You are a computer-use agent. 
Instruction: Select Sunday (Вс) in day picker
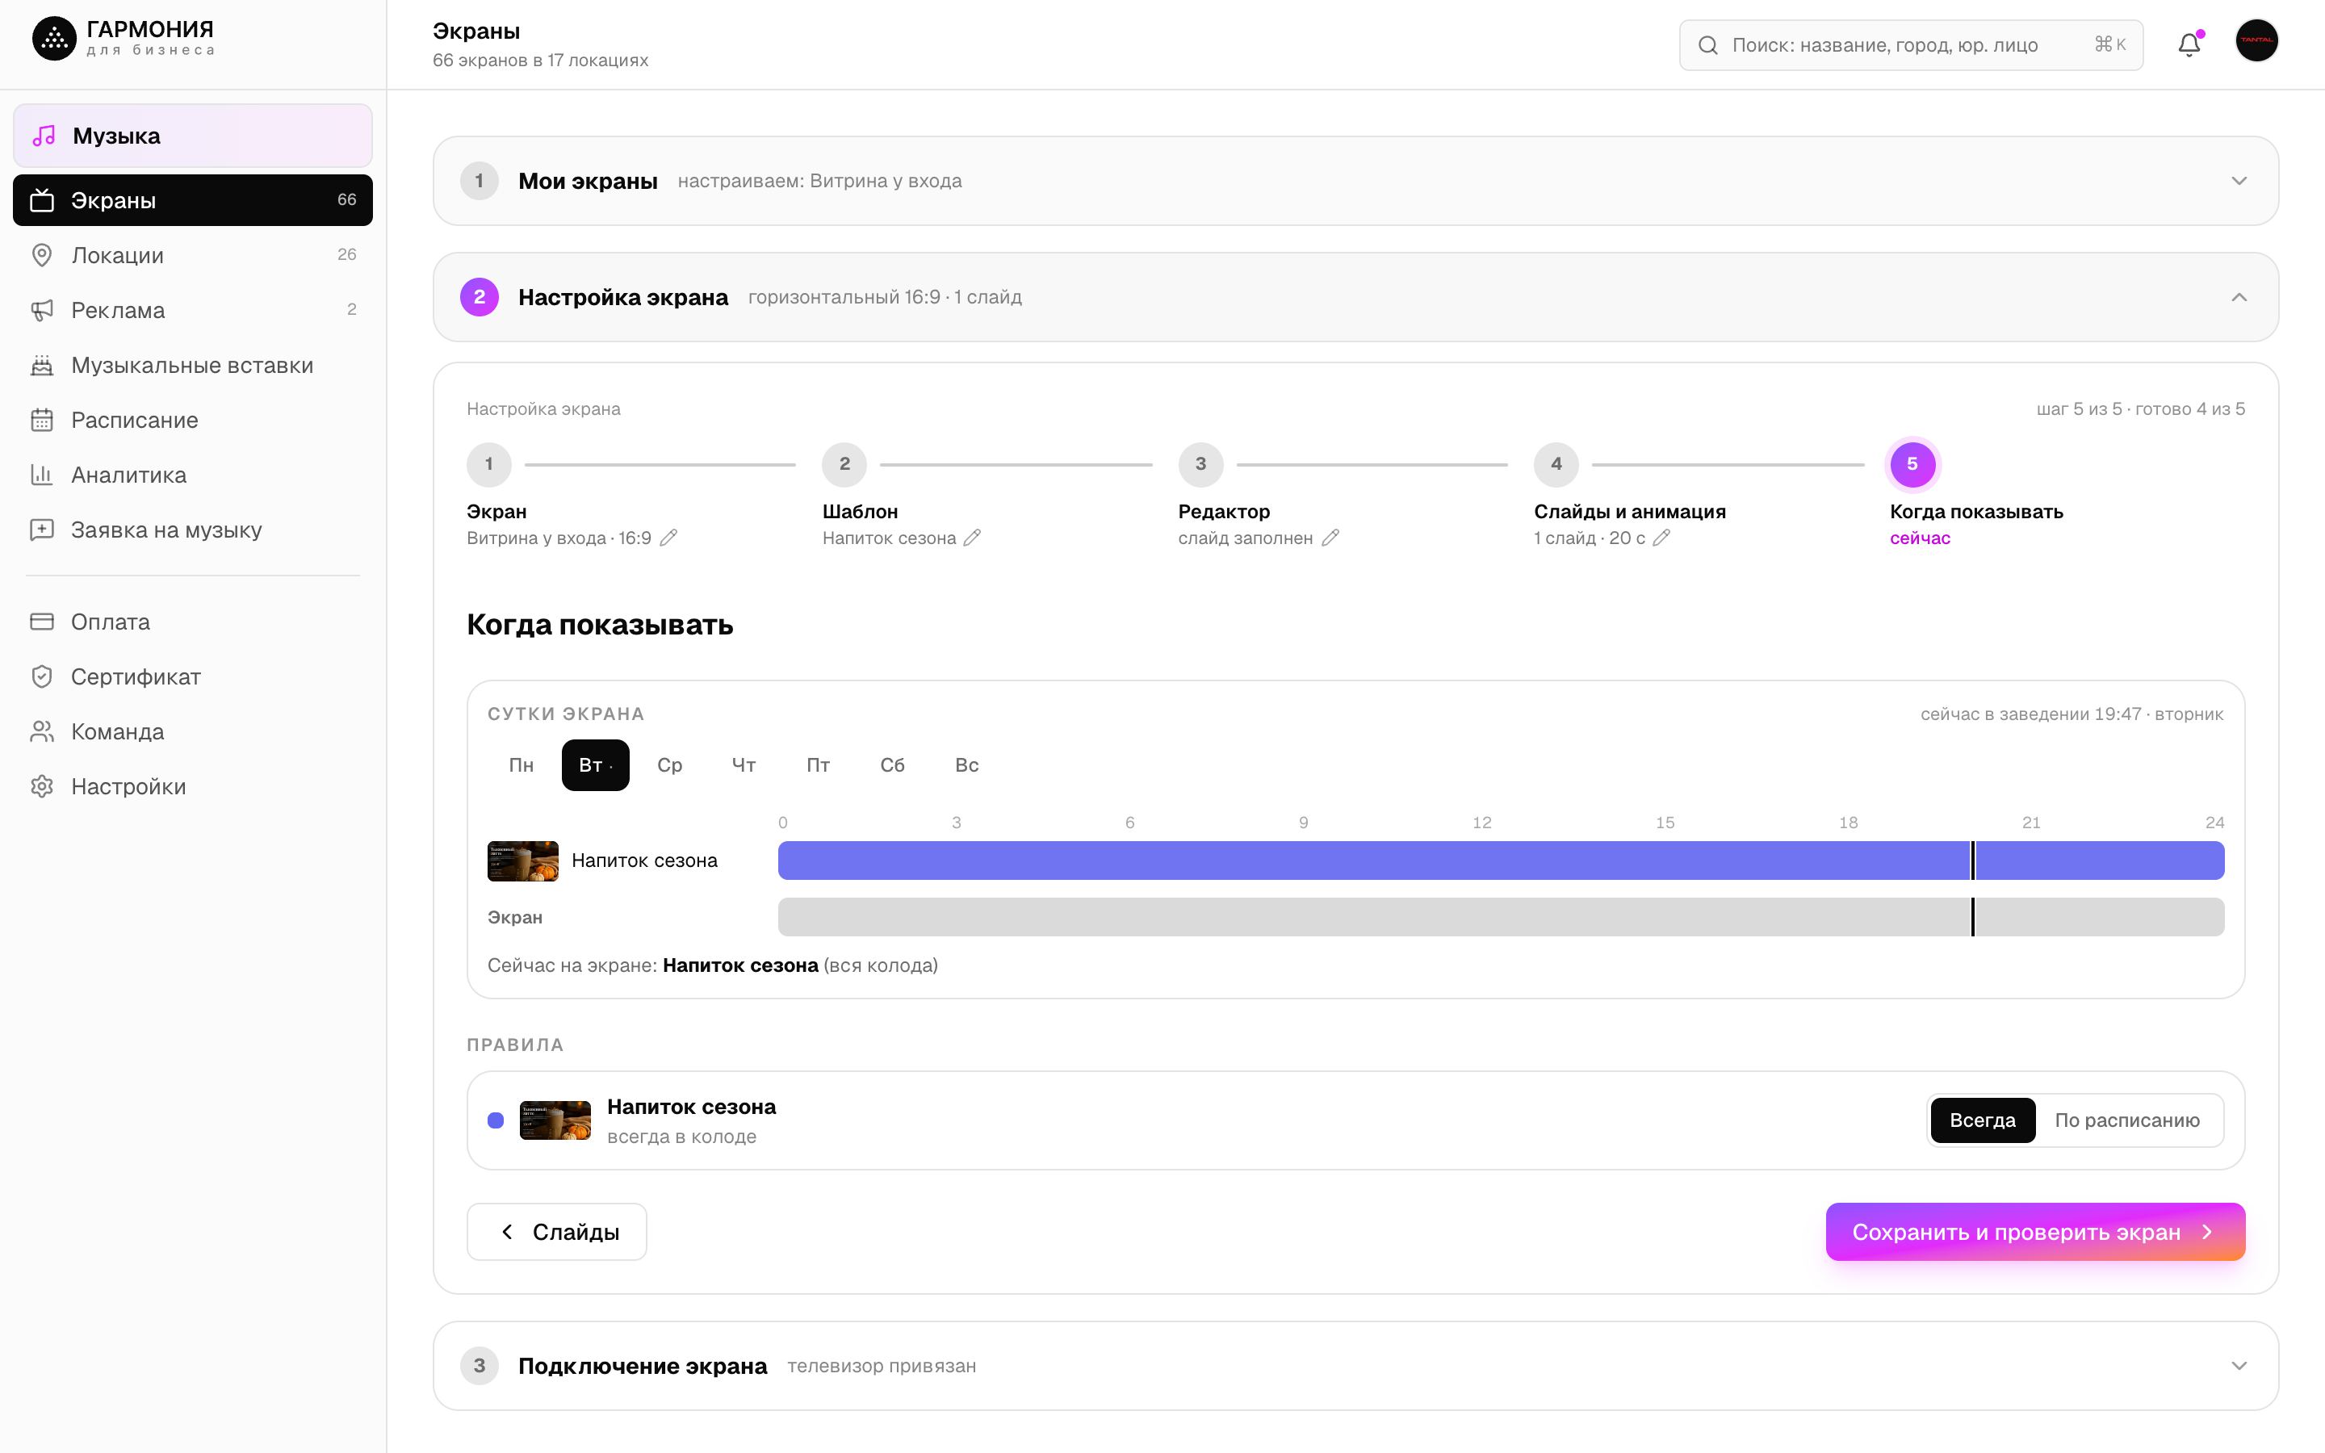point(966,765)
